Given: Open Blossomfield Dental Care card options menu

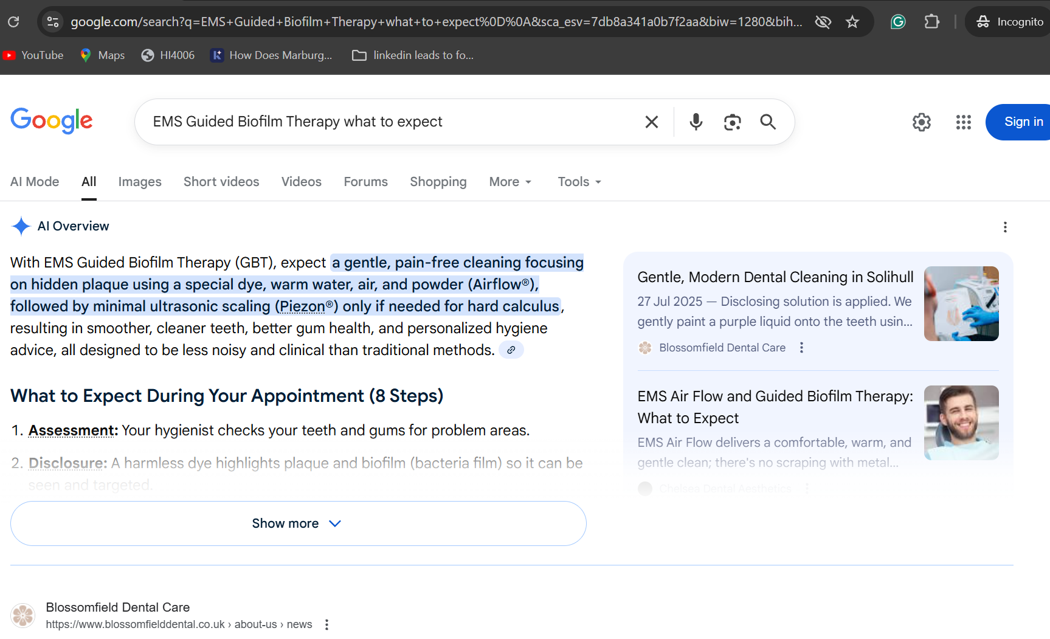Looking at the screenshot, I should 801,348.
